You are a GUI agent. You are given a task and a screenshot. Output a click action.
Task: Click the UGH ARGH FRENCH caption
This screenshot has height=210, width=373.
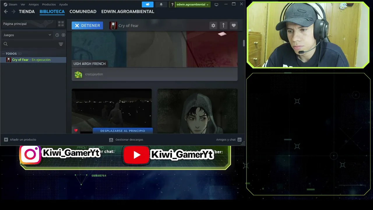(x=89, y=64)
